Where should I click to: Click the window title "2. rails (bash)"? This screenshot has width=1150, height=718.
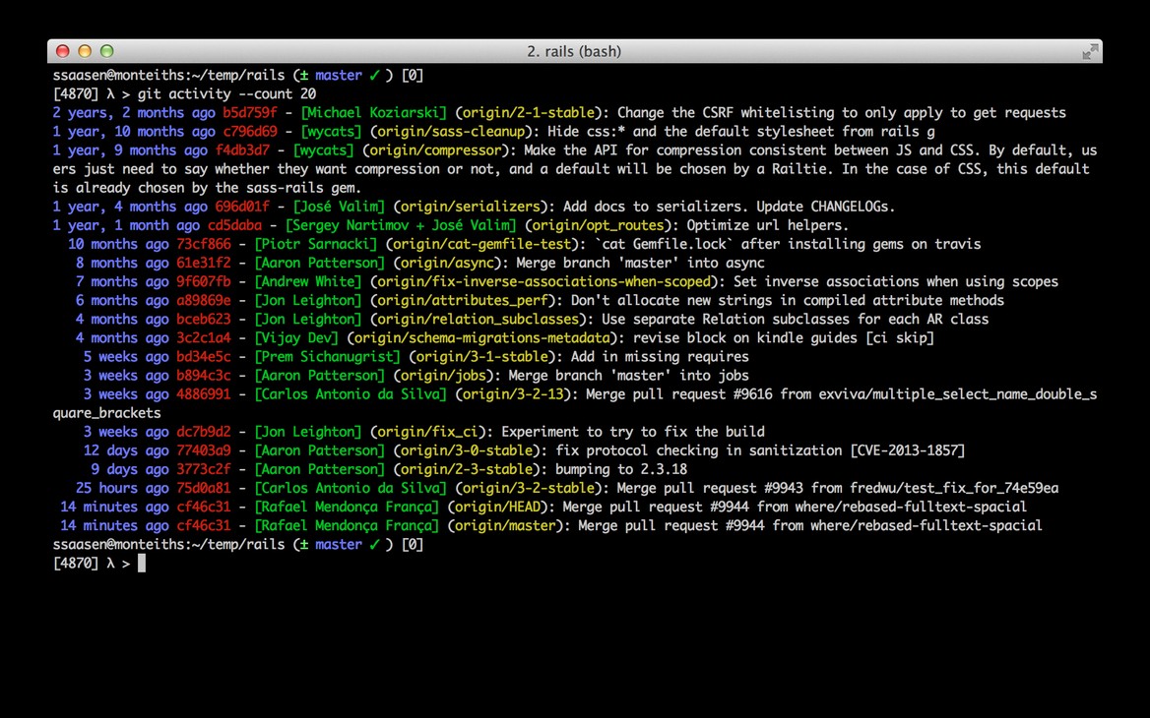point(574,51)
